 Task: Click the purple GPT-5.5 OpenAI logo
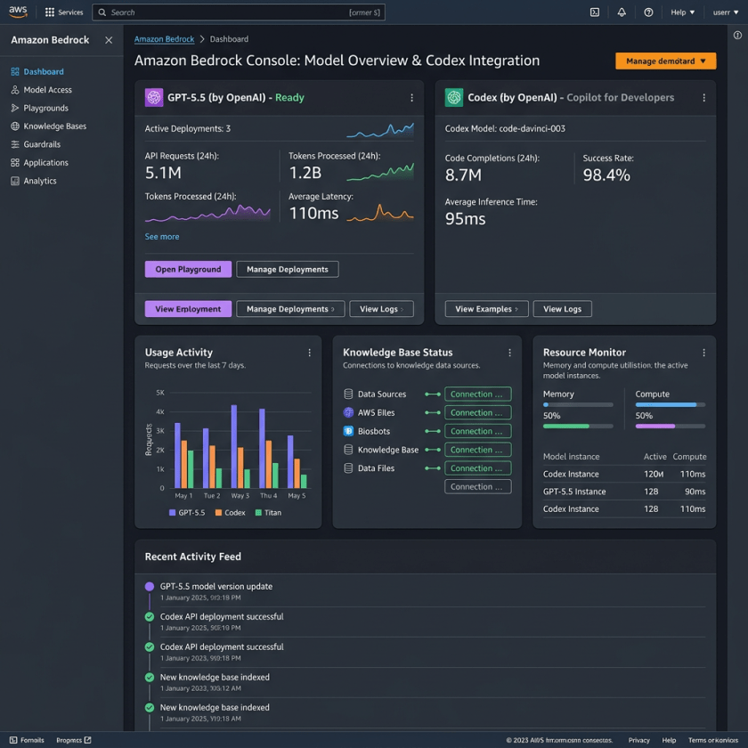[x=154, y=98]
